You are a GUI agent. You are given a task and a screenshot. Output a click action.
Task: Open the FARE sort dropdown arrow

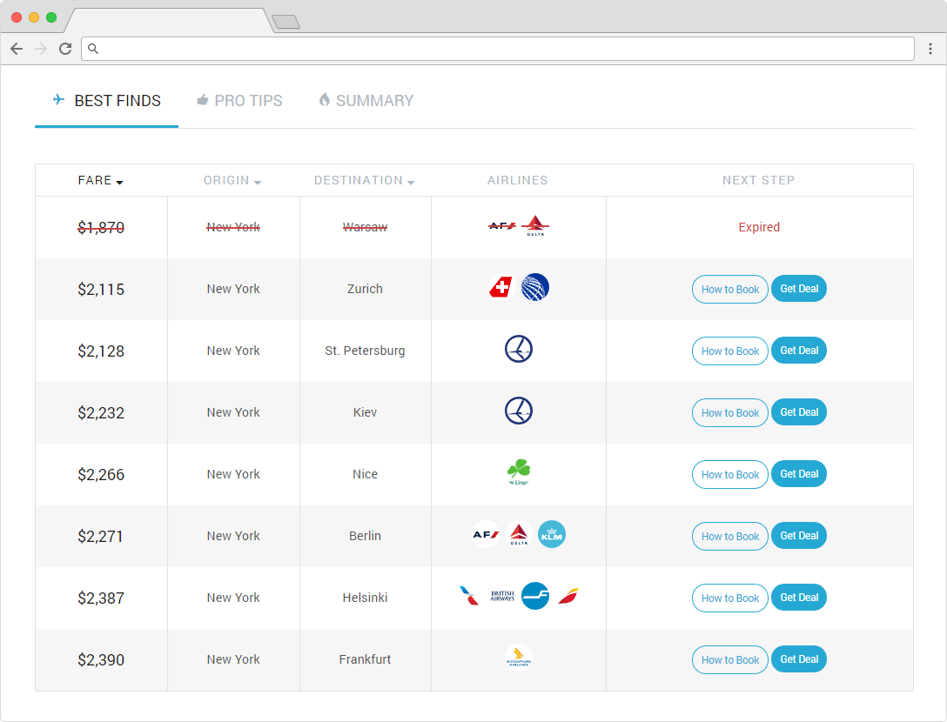121,181
